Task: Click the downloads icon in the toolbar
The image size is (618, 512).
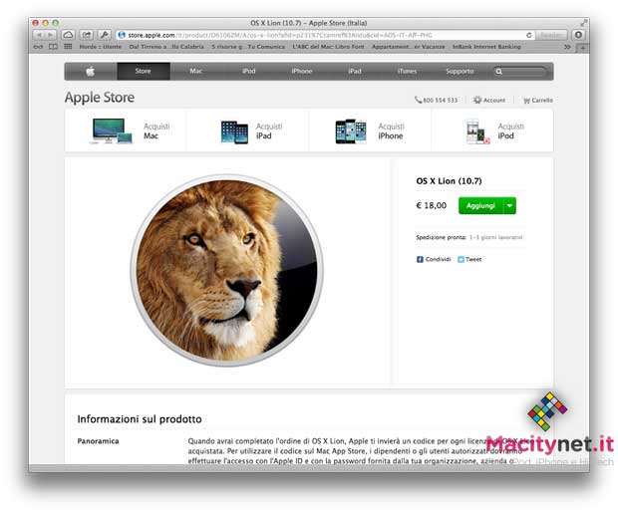Action: [x=578, y=35]
